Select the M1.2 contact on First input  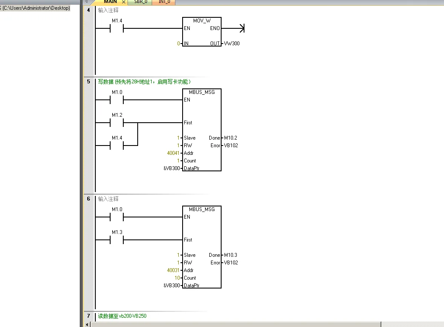(117, 123)
